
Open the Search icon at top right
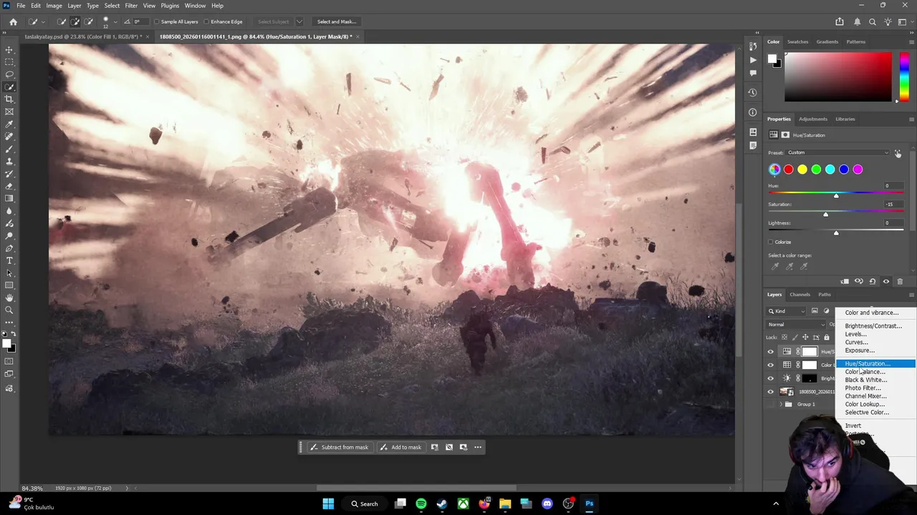click(x=872, y=21)
